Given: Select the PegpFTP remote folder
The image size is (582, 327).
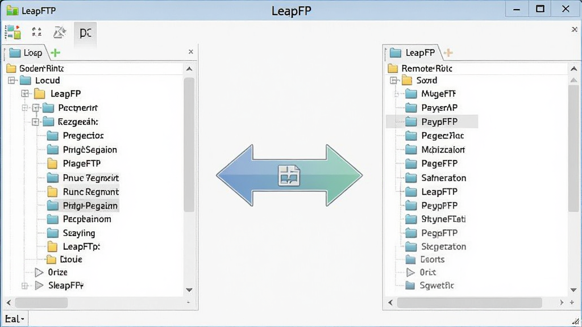Looking at the screenshot, I should click(x=431, y=233).
